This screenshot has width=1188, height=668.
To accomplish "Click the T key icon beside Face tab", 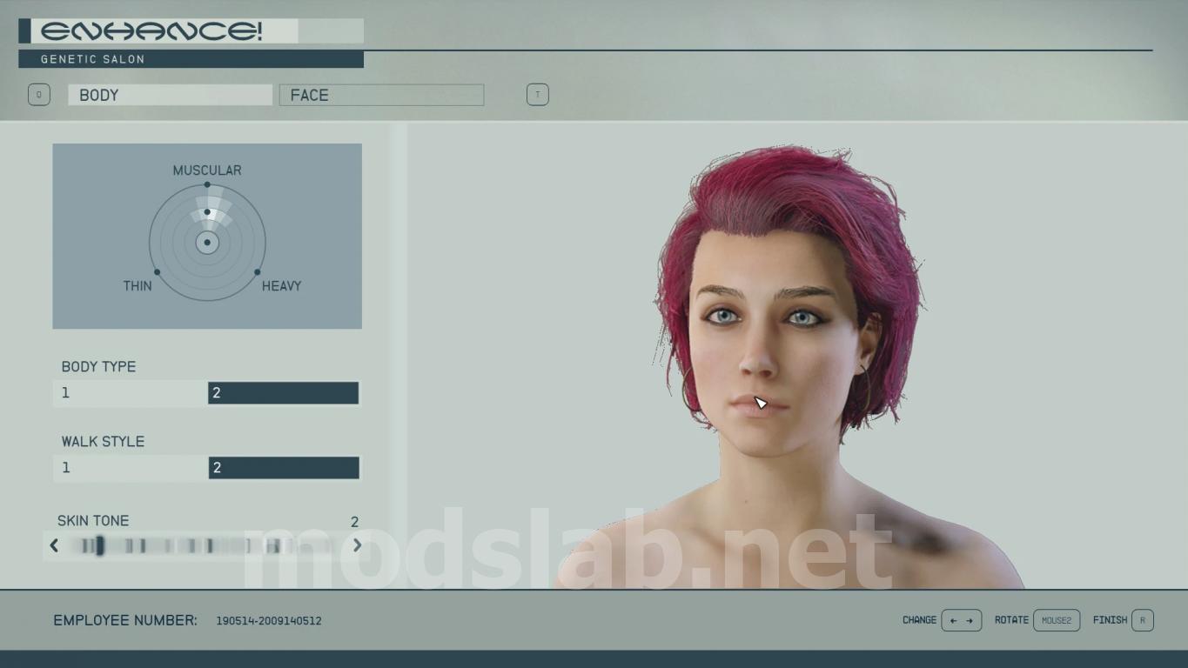I will (x=538, y=95).
